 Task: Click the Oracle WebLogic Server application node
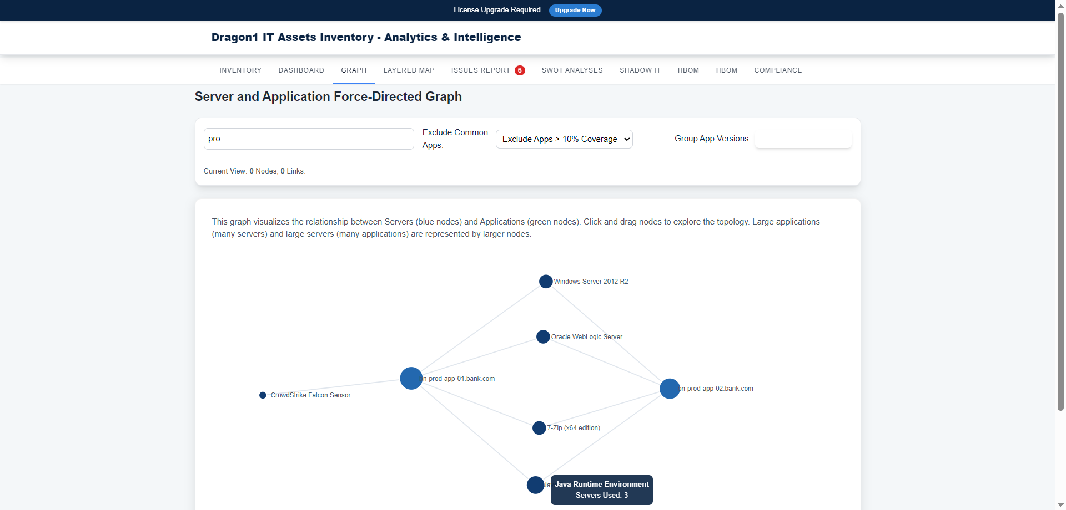click(542, 336)
